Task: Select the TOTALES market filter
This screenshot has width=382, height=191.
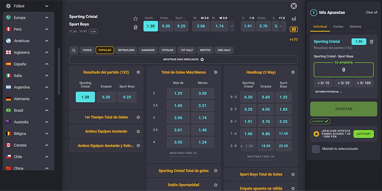Action: tap(168, 50)
